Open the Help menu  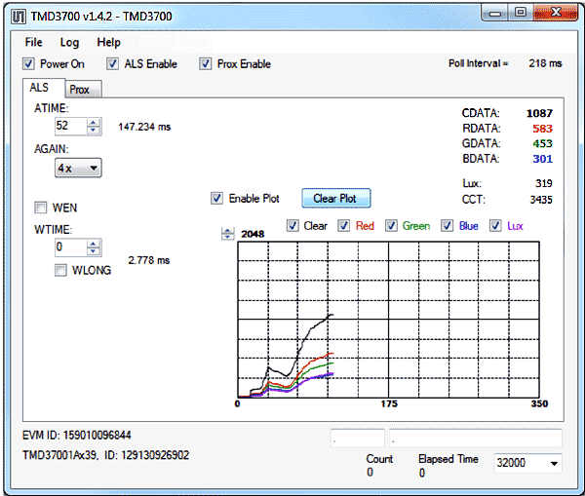(108, 42)
